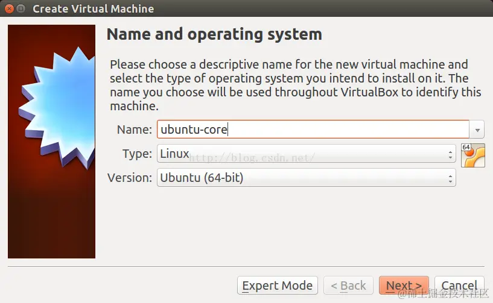
Task: Open the Name field dropdown arrow
Action: coord(477,130)
